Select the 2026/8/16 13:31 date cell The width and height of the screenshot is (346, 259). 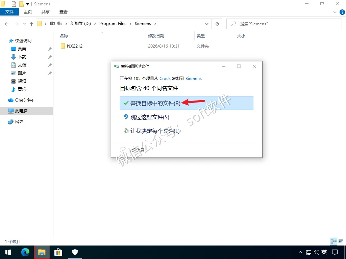(164, 46)
